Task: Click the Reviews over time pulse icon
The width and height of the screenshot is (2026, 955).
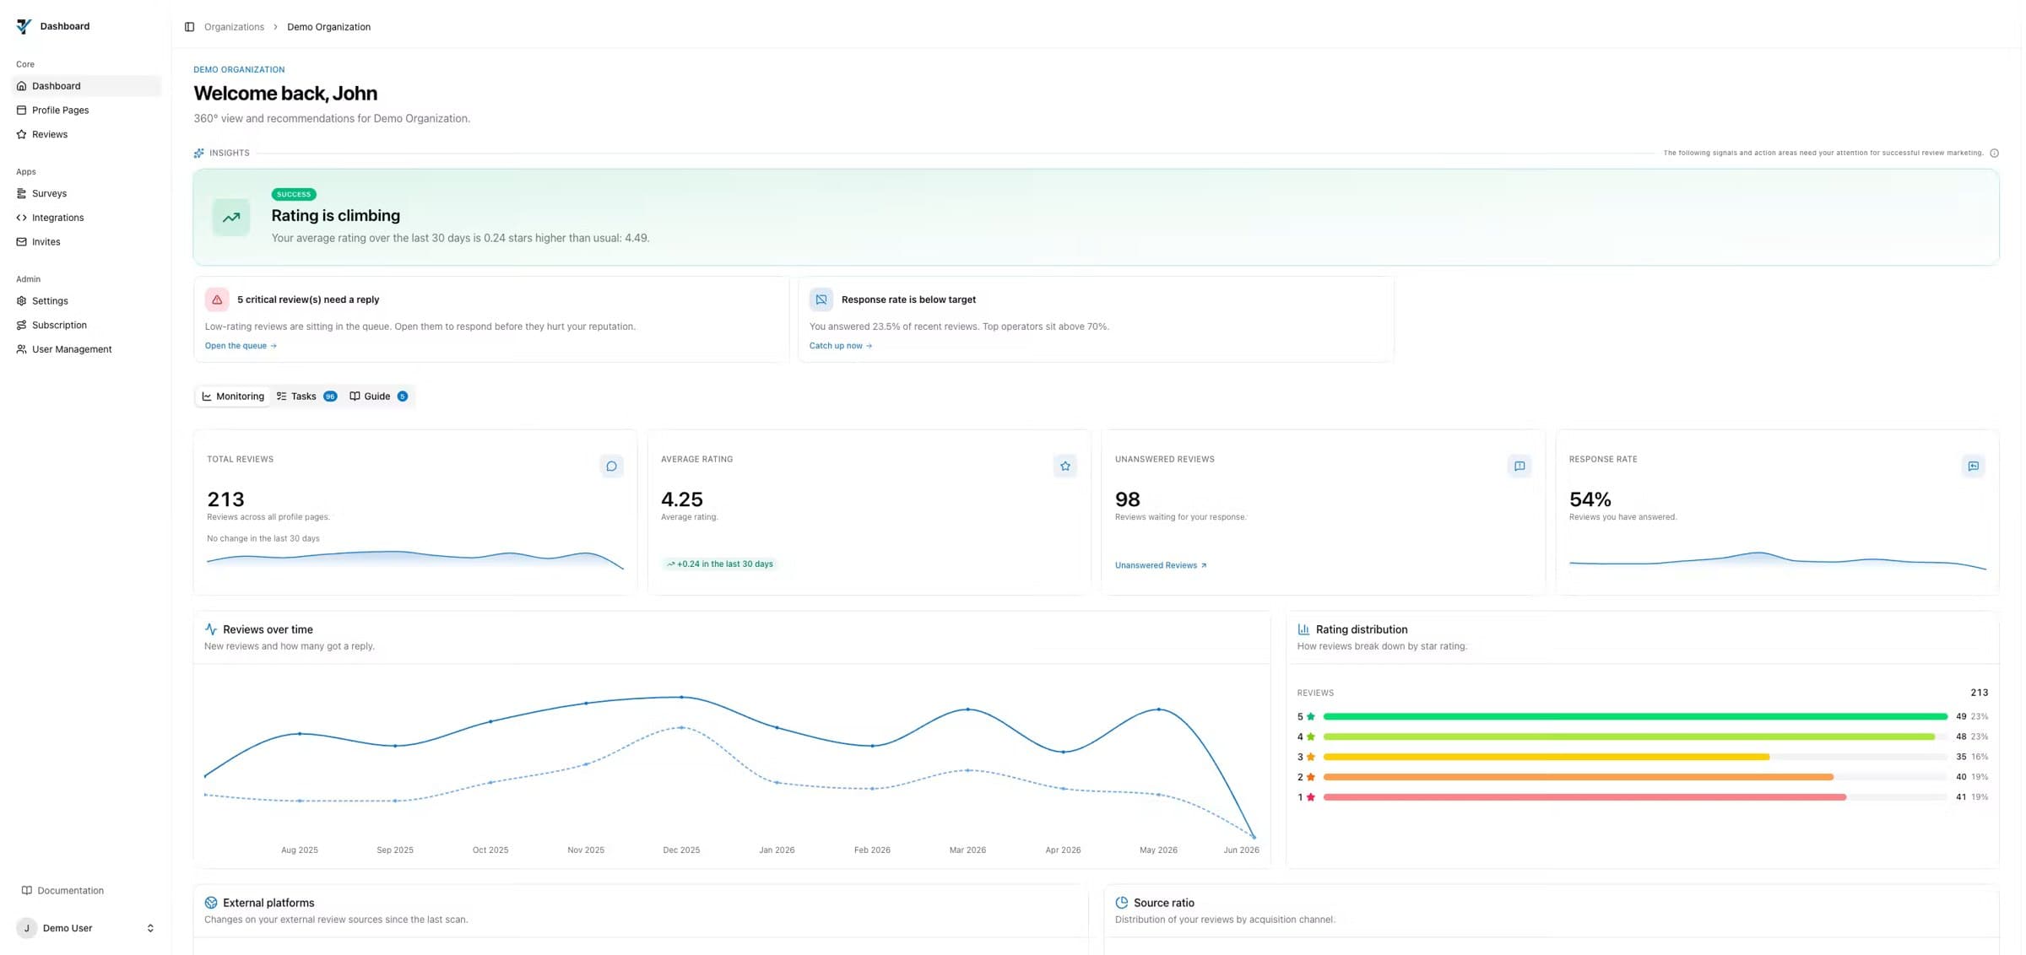Action: coord(211,629)
